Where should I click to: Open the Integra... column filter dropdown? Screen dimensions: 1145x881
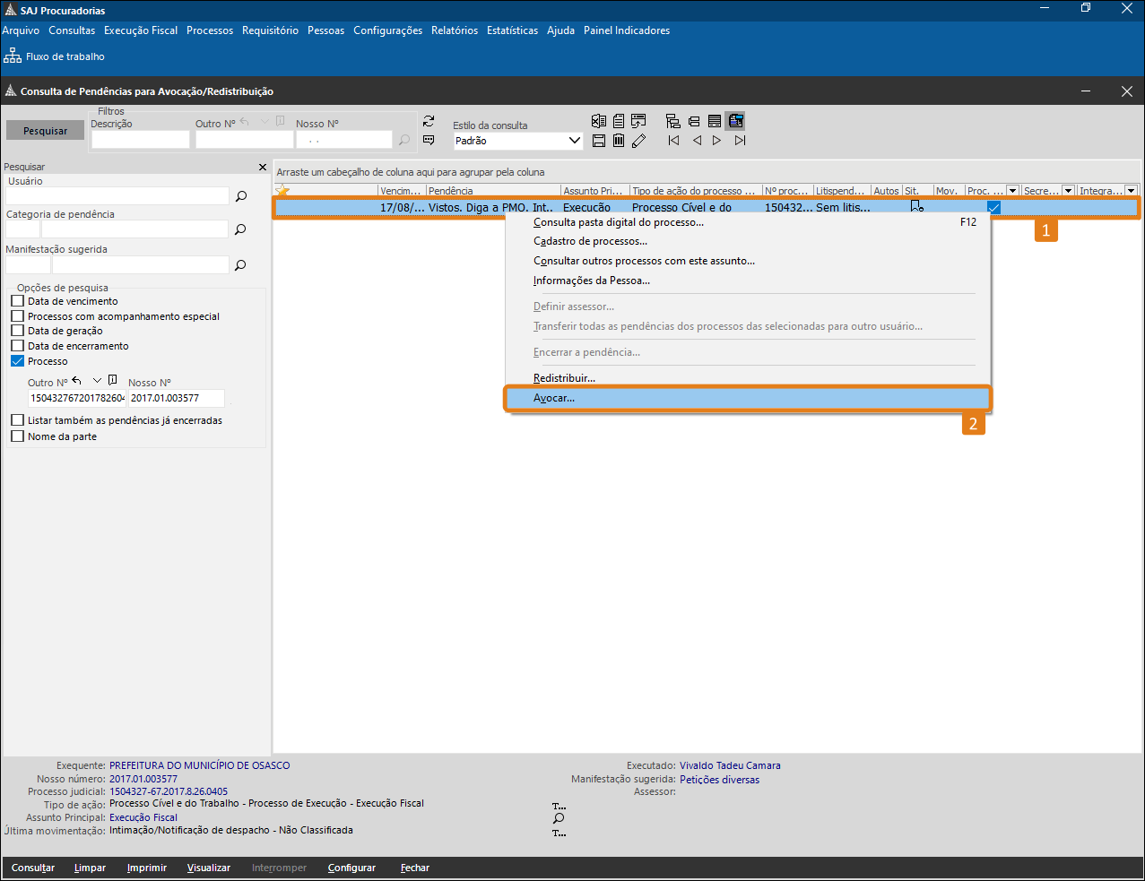pyautogui.click(x=1131, y=191)
